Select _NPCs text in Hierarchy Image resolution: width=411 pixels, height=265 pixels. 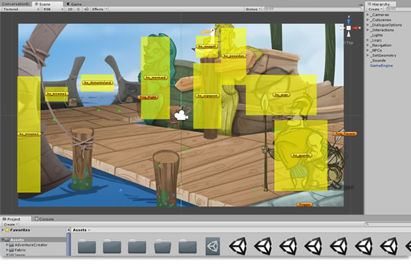point(376,50)
